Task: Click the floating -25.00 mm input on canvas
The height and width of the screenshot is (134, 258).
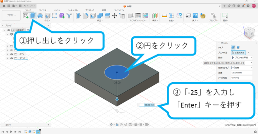Action: [x=149, y=105]
